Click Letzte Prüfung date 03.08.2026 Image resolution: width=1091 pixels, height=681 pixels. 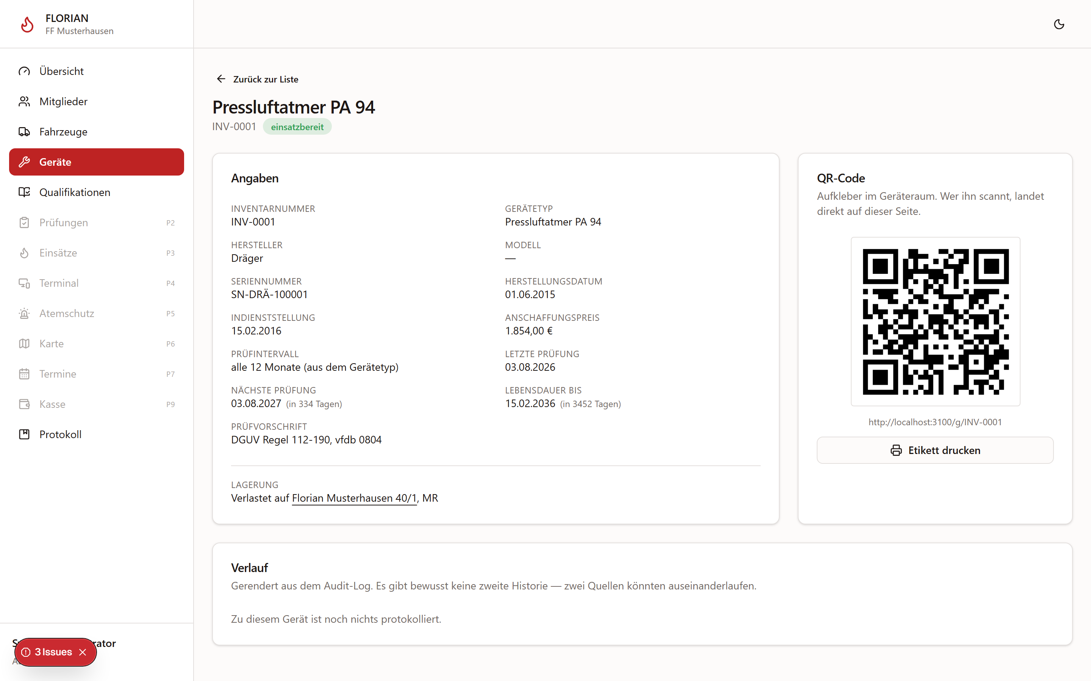pos(530,367)
